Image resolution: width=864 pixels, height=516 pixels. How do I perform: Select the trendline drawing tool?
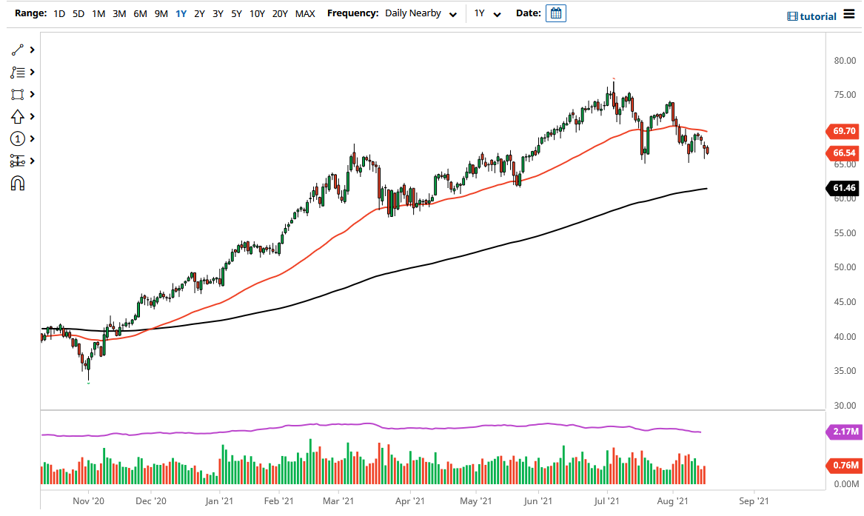19,50
